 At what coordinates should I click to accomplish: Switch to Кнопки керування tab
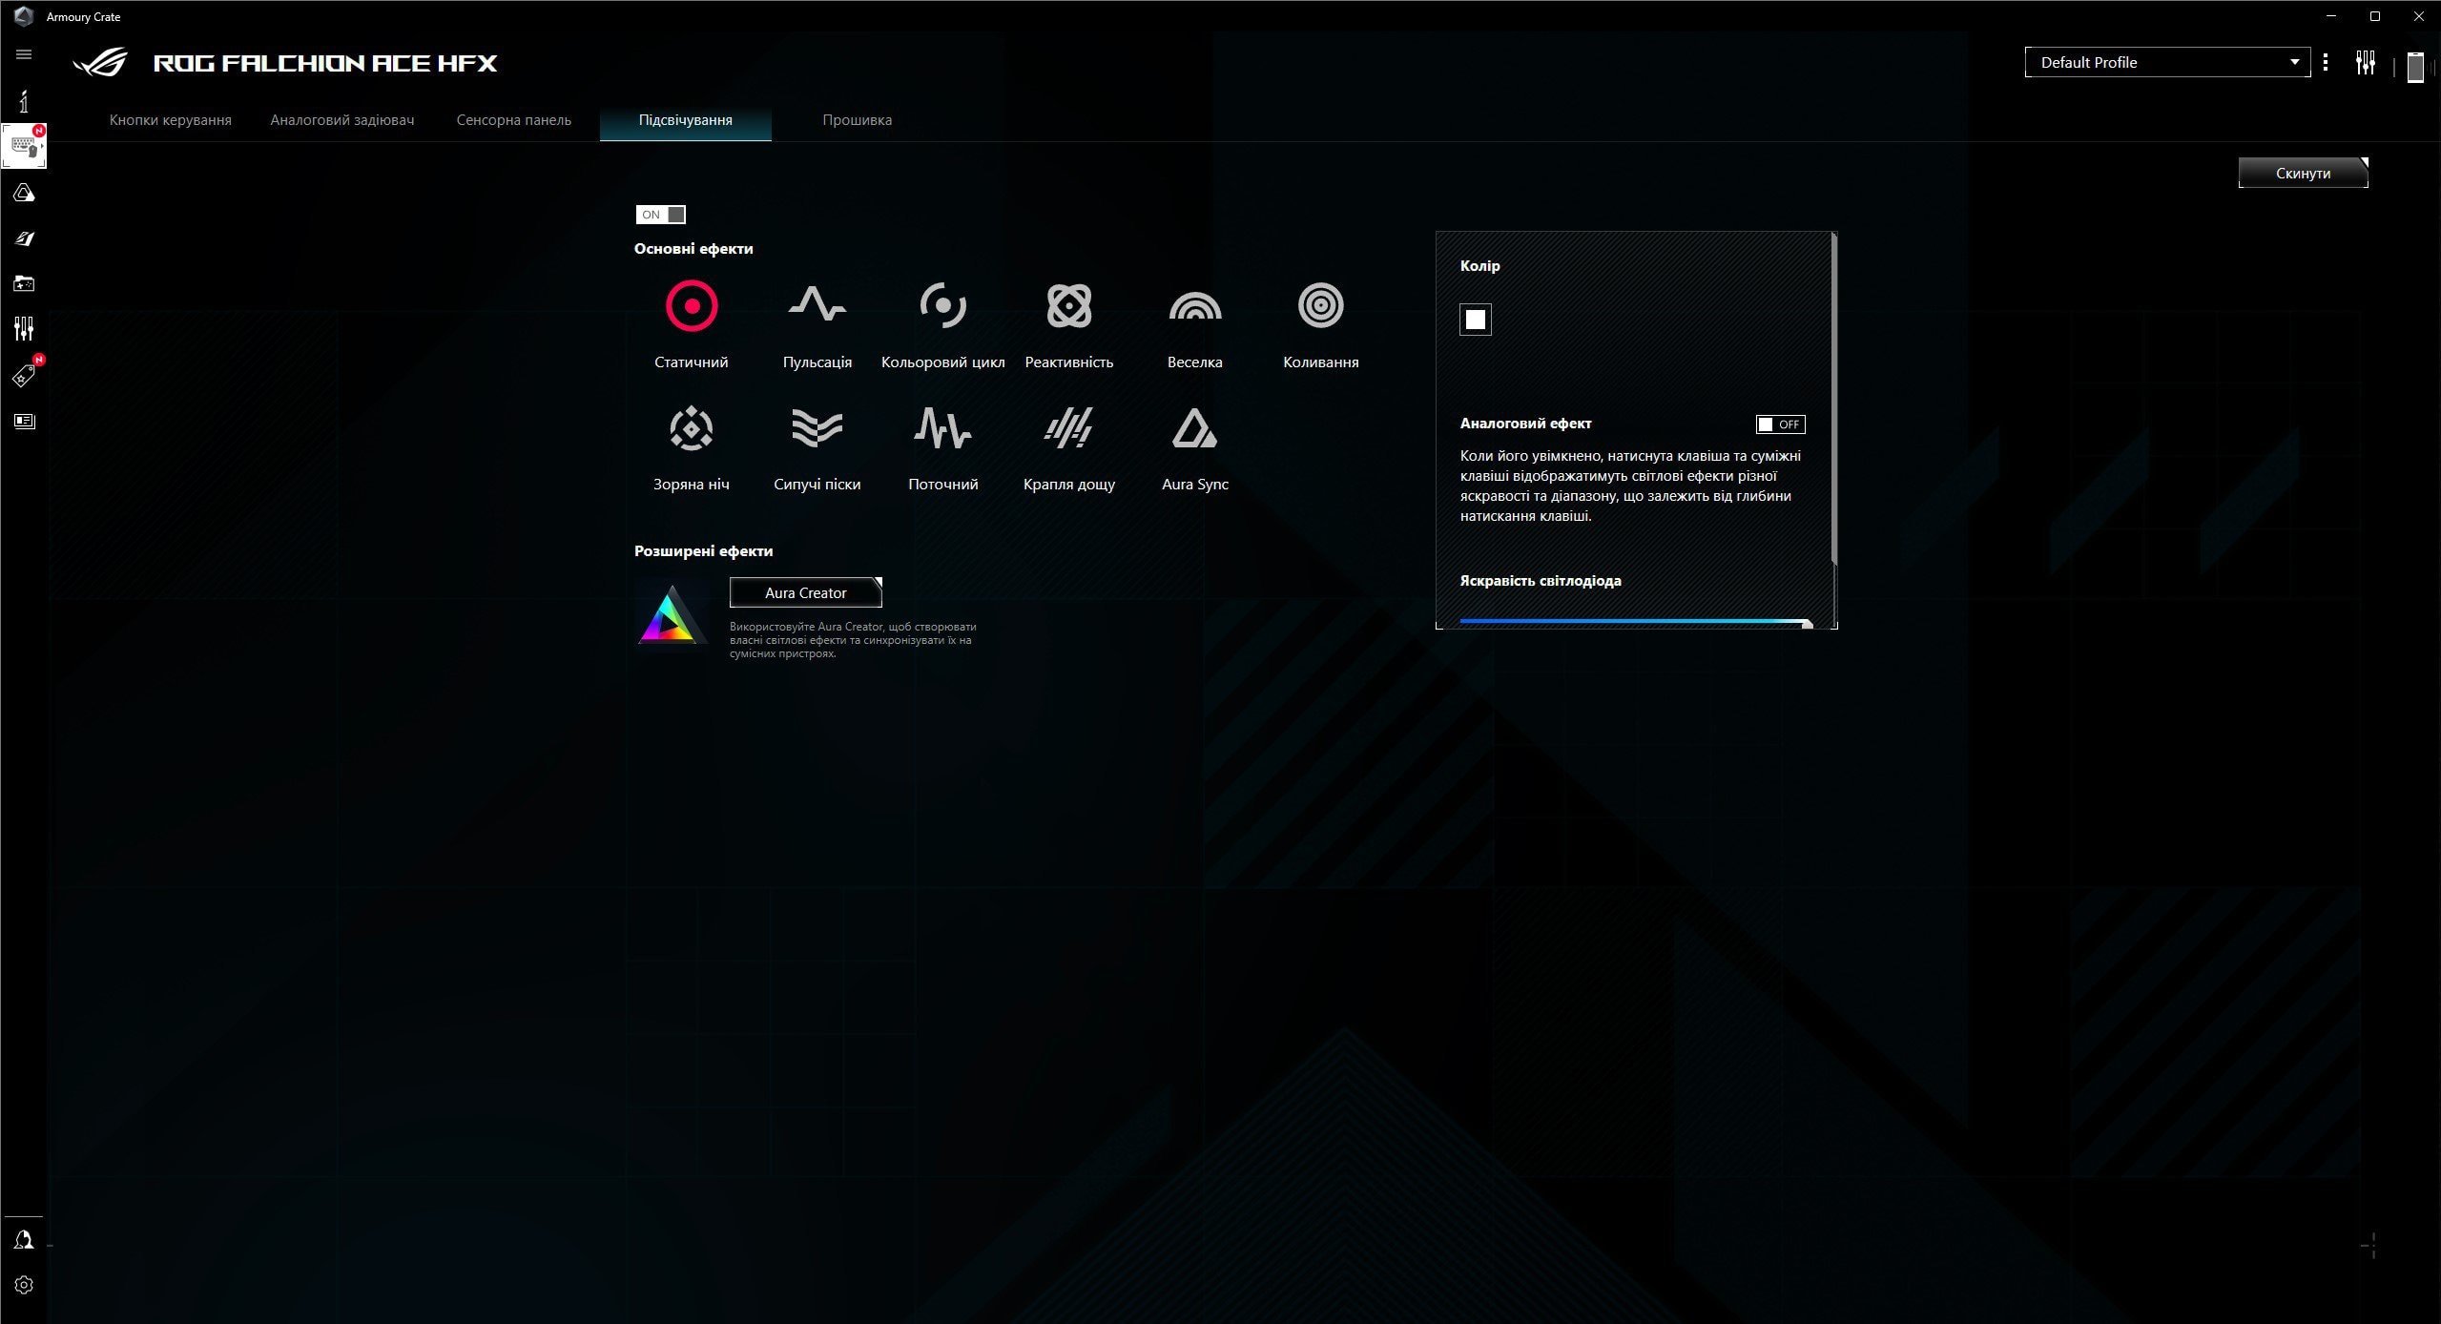click(x=170, y=120)
